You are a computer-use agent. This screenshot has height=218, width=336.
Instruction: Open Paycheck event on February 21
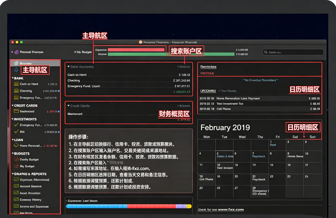click(259, 179)
